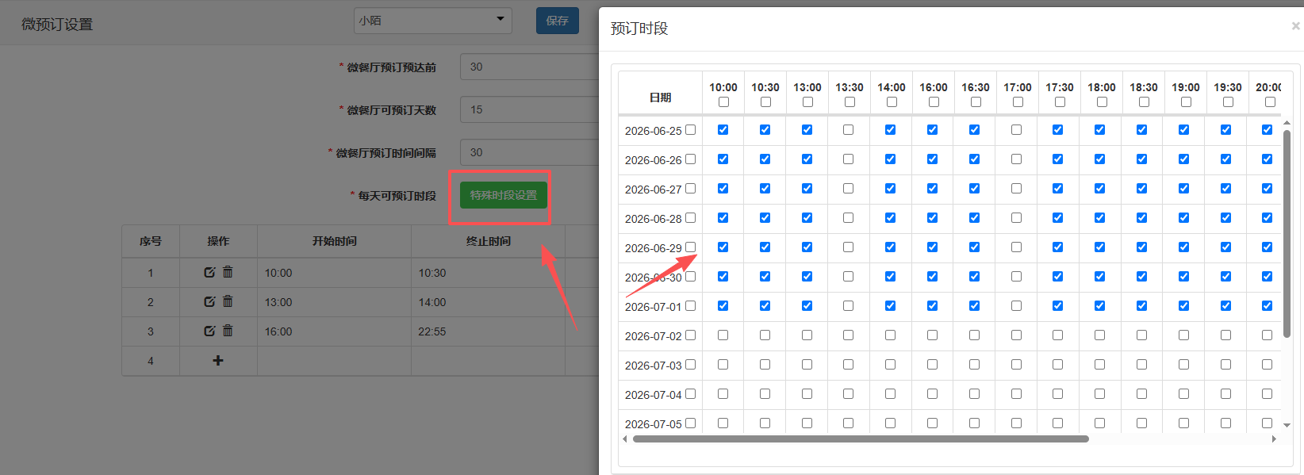The image size is (1304, 475).
Task: Delete the 13:00 to 14:00 time slot
Action: tap(228, 301)
